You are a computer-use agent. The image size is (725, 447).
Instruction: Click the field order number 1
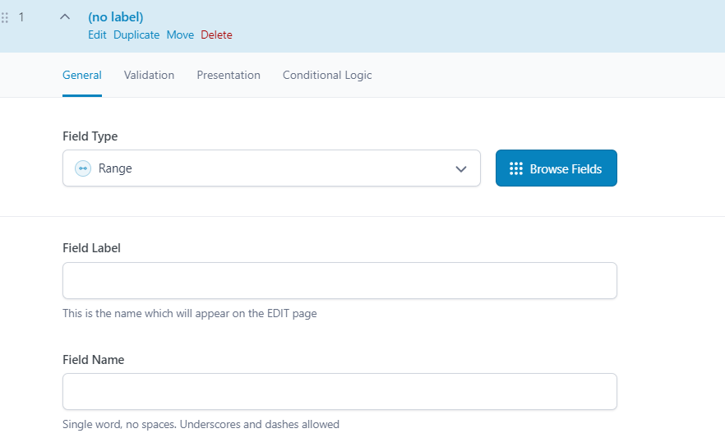coord(21,17)
